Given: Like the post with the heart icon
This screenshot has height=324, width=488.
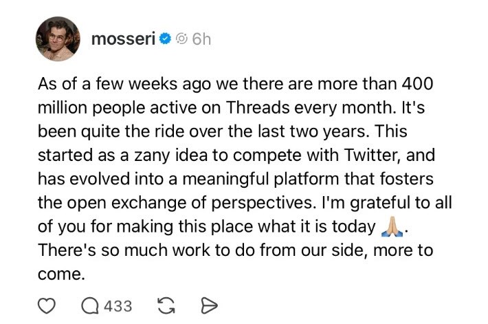Looking at the screenshot, I should coord(46,305).
